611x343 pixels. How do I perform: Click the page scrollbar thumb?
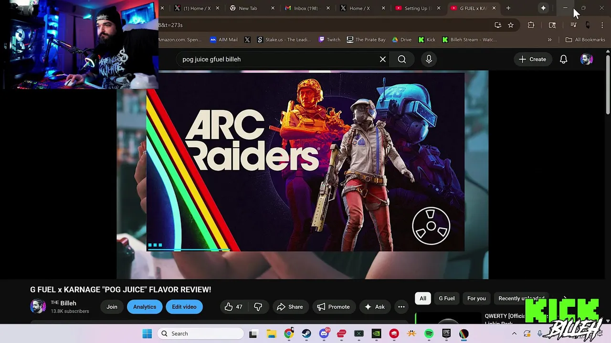click(x=608, y=84)
